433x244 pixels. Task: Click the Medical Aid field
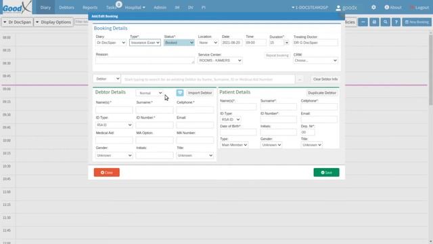point(114,140)
